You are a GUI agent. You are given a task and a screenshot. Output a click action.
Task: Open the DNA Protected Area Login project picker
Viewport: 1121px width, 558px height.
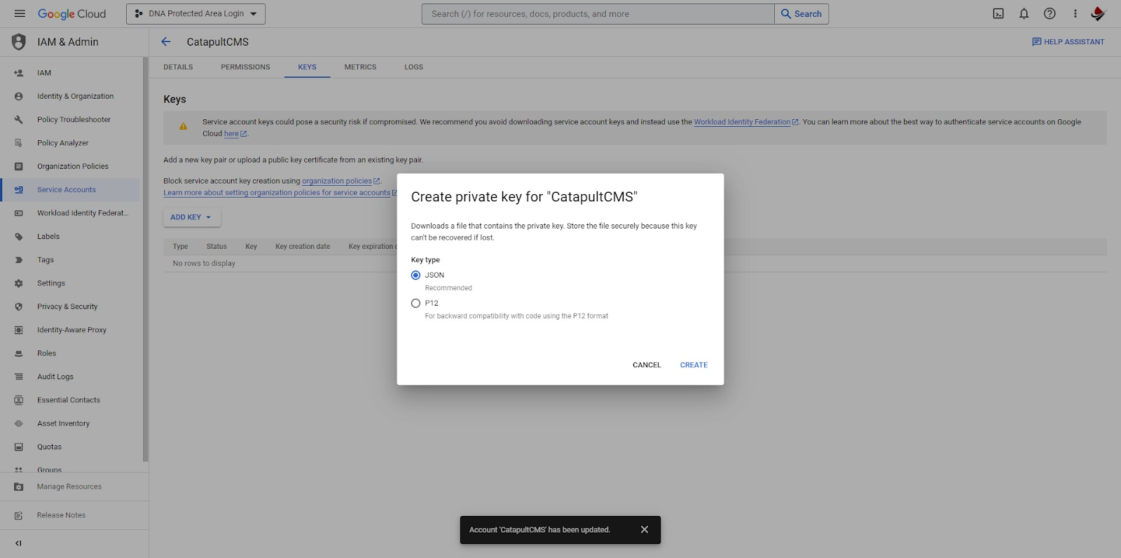(x=195, y=14)
